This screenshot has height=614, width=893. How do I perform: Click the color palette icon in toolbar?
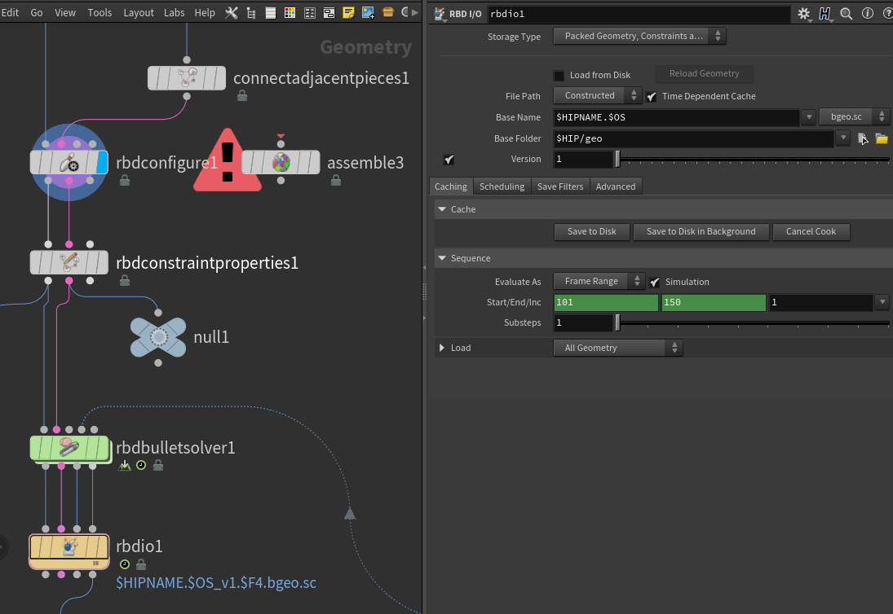pyautogui.click(x=290, y=12)
